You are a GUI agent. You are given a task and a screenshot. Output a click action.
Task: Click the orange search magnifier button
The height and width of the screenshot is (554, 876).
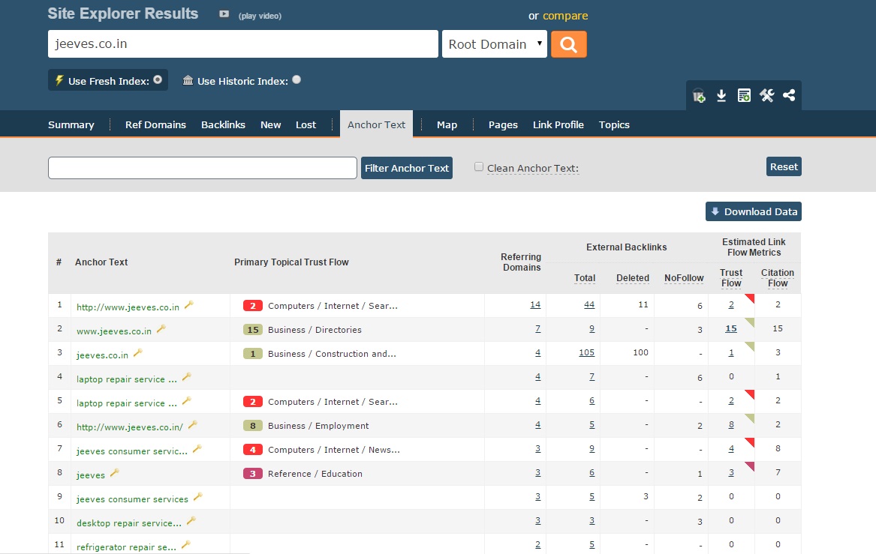pyautogui.click(x=569, y=44)
